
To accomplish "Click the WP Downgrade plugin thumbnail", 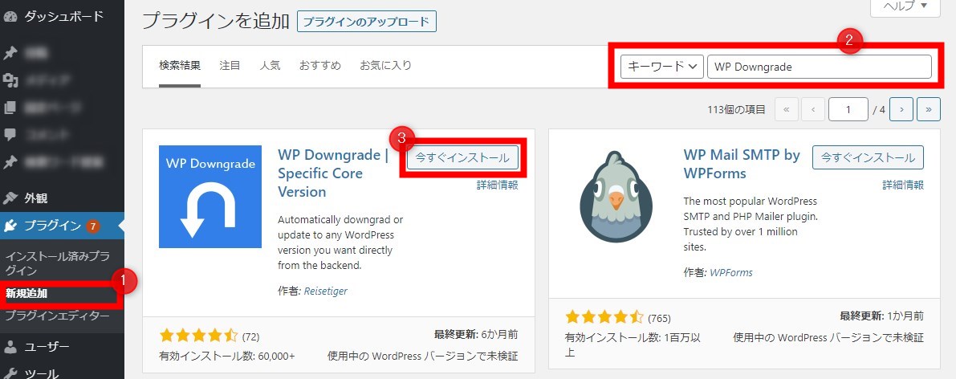I will tap(210, 197).
